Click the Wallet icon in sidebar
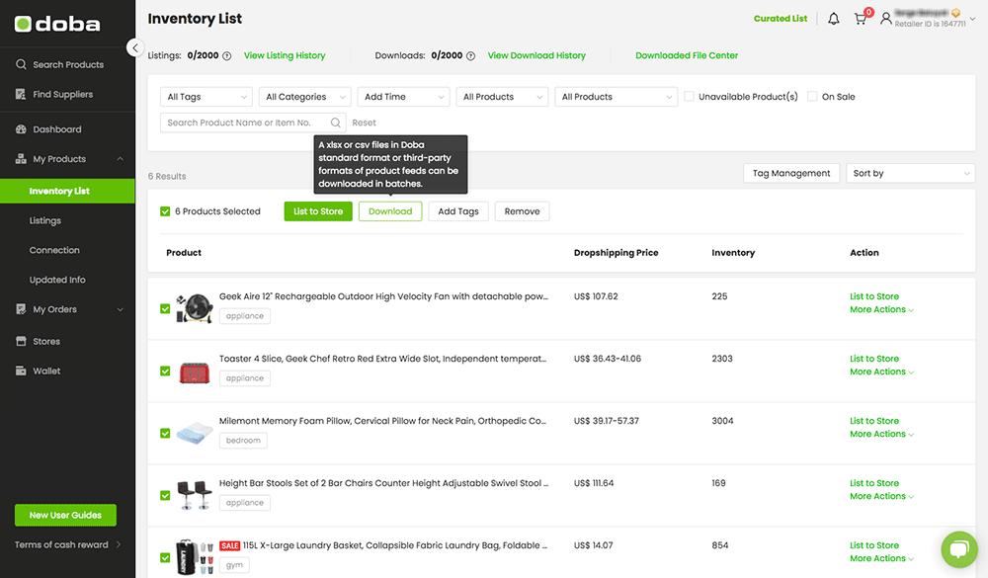The image size is (988, 578). point(21,372)
